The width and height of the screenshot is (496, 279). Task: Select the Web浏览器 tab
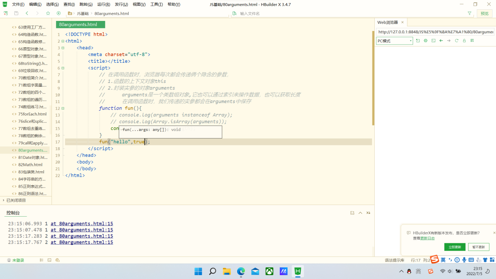[387, 22]
